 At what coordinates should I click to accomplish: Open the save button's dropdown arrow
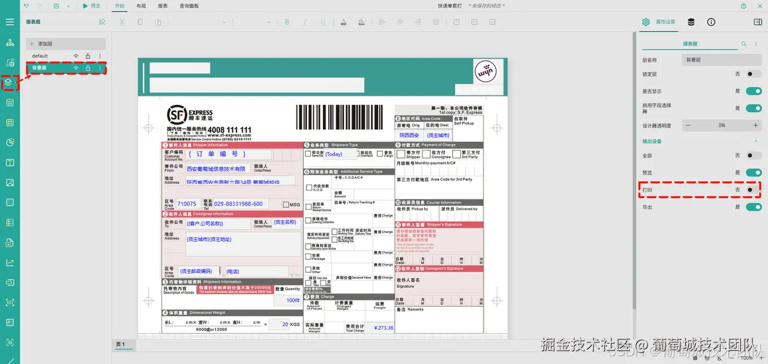tap(68, 6)
